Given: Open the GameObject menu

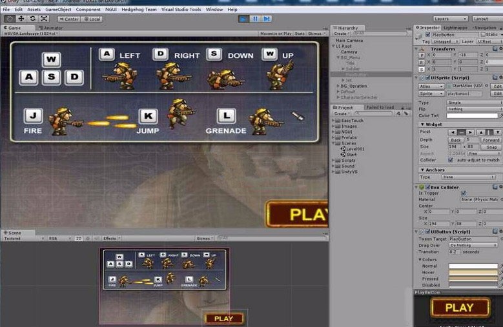Looking at the screenshot, I should 58,9.
